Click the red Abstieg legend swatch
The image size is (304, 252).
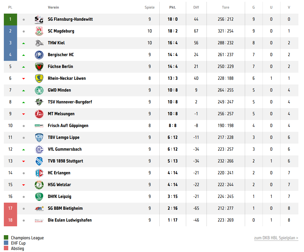click(6, 248)
